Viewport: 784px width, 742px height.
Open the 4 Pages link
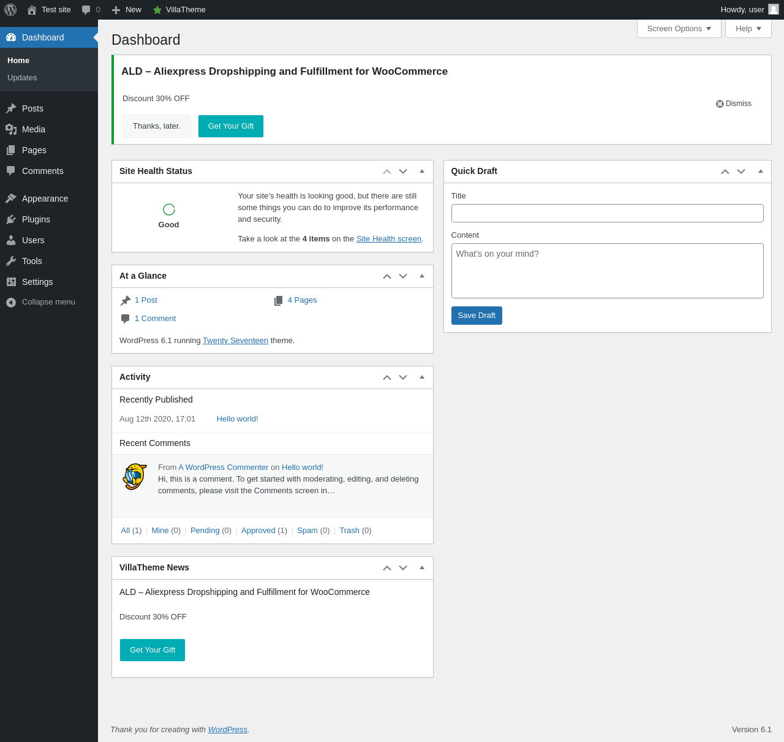pos(302,300)
